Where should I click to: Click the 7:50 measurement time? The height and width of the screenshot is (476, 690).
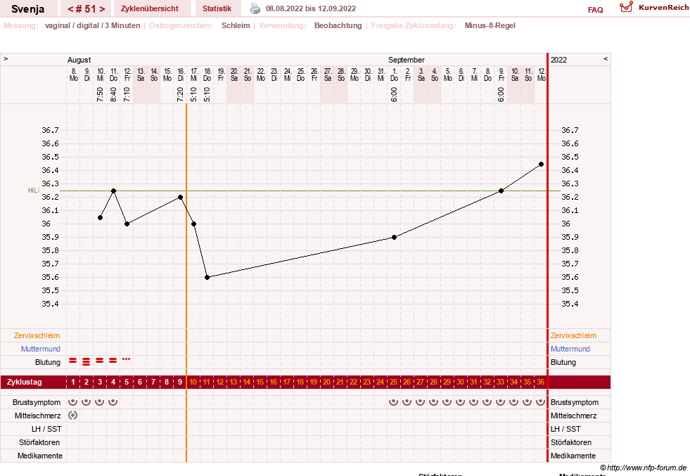coord(100,94)
